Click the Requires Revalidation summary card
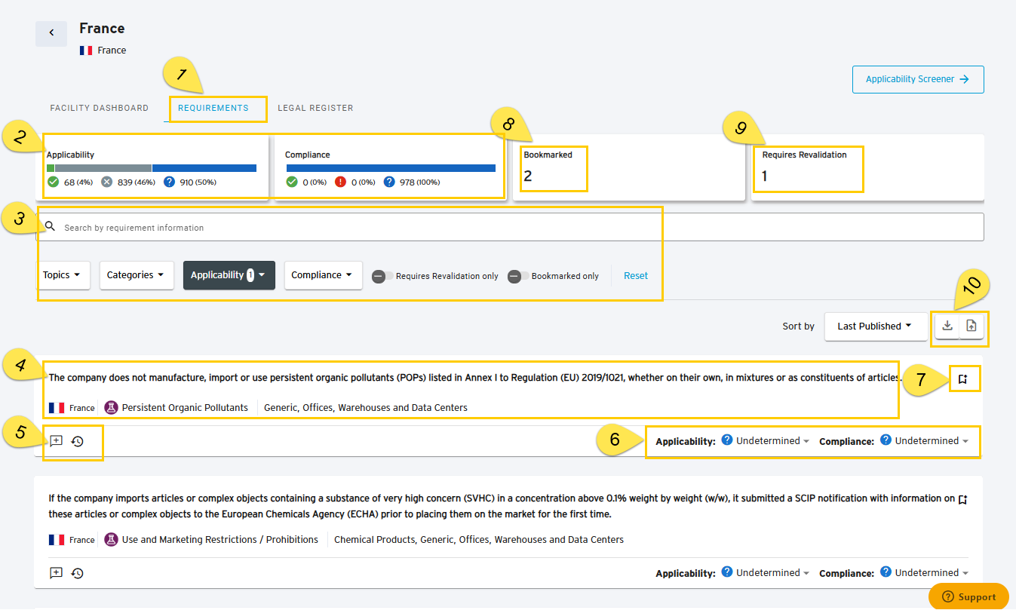The width and height of the screenshot is (1016, 610). [x=867, y=167]
